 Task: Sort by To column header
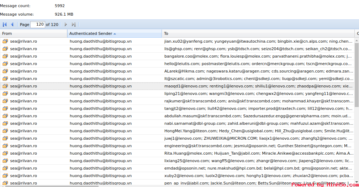pyautogui.click(x=258, y=33)
